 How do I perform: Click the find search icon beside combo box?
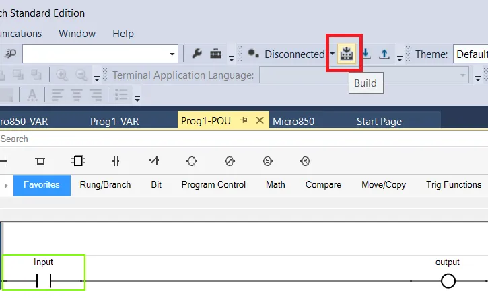point(10,54)
